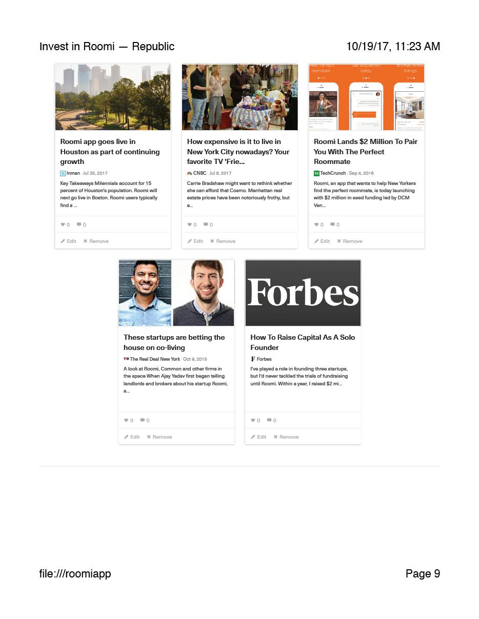The width and height of the screenshot is (479, 619).
Task: Click the Forbes logo thumbnail image
Action: (303, 293)
